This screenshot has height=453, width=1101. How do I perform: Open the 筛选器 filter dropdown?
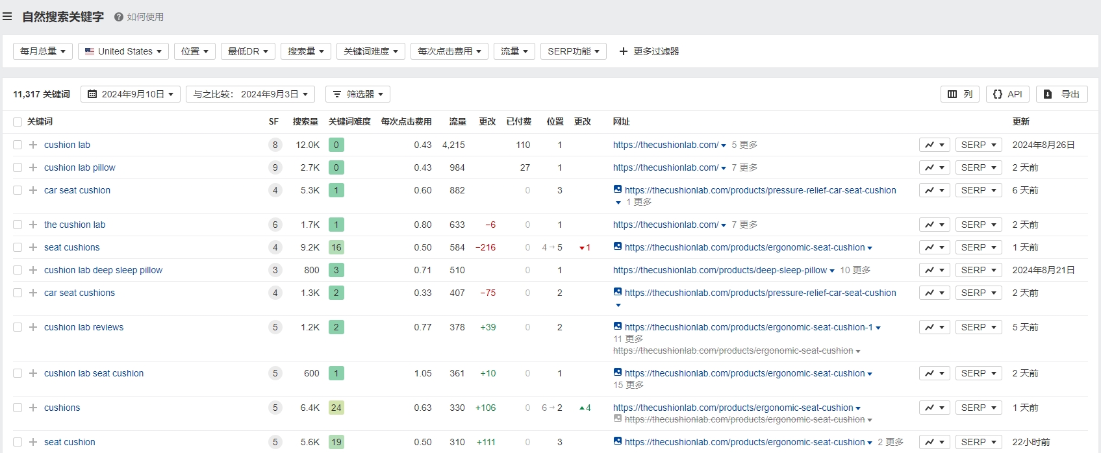(358, 94)
